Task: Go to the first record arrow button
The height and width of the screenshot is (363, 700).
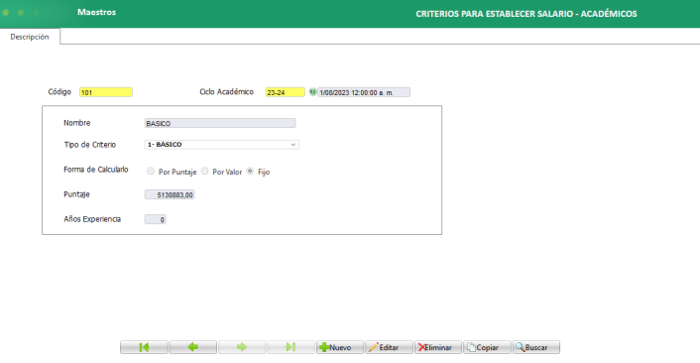Action: coord(144,347)
